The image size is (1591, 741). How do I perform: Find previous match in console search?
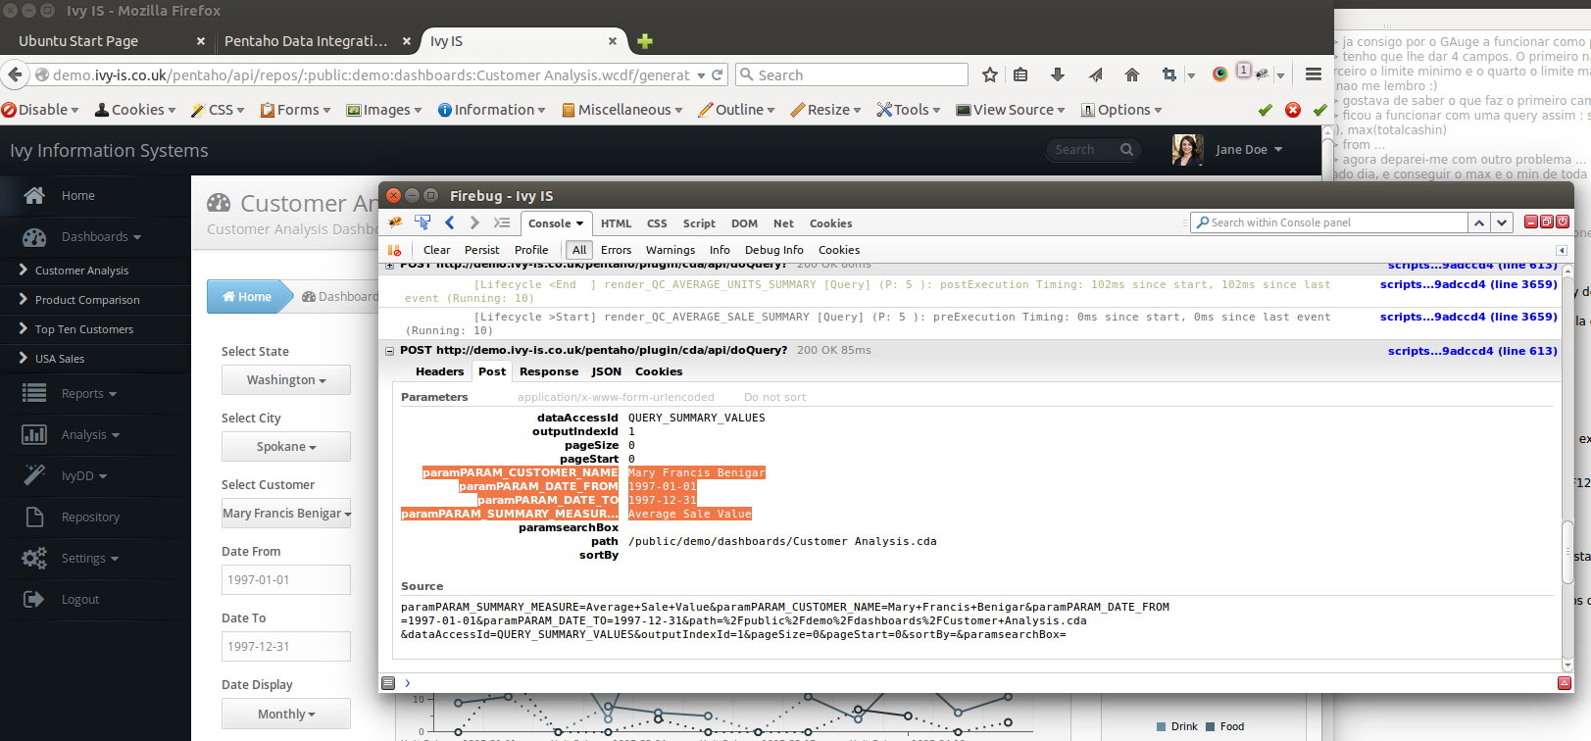(1479, 222)
